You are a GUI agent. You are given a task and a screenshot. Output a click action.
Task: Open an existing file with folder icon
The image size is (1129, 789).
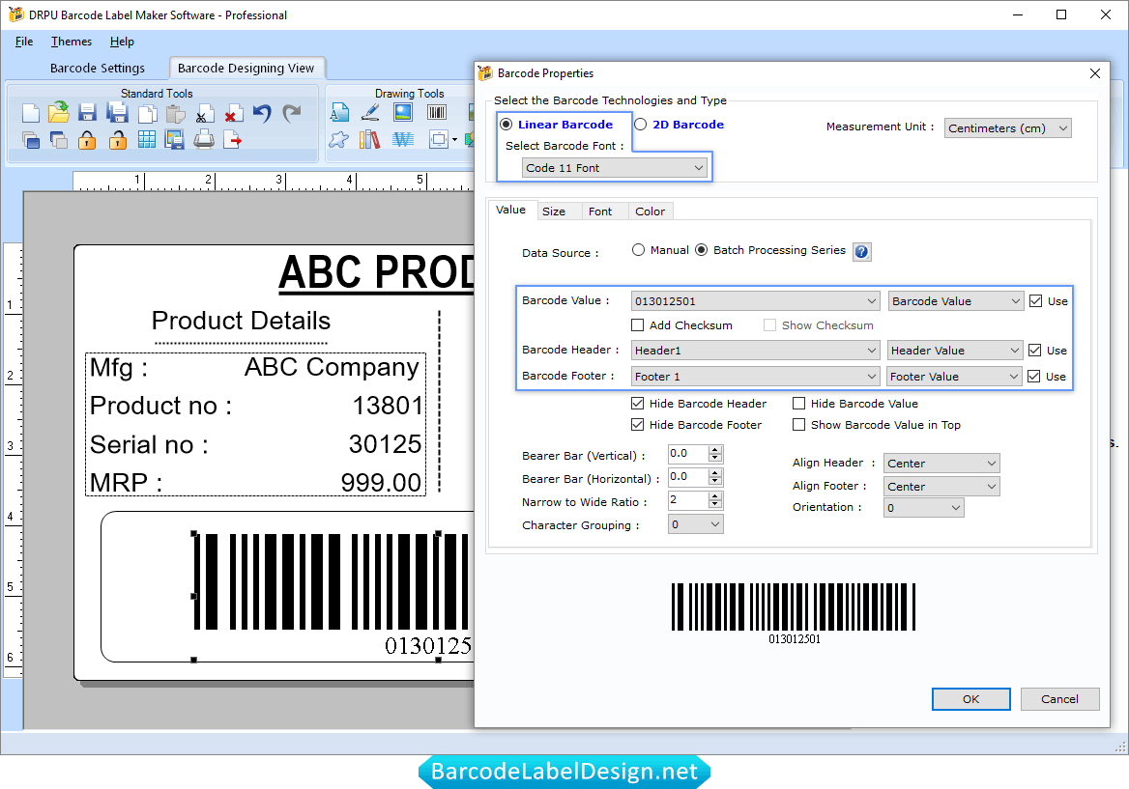pos(58,113)
